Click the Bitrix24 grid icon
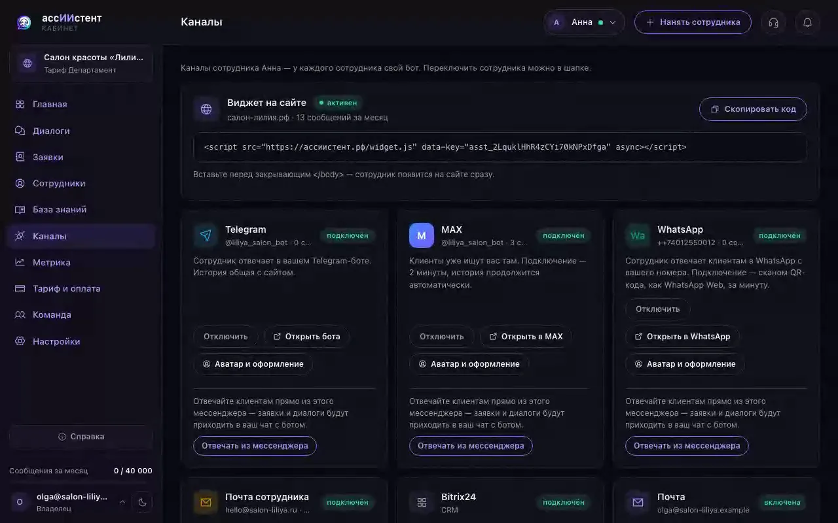This screenshot has width=838, height=523. [422, 503]
